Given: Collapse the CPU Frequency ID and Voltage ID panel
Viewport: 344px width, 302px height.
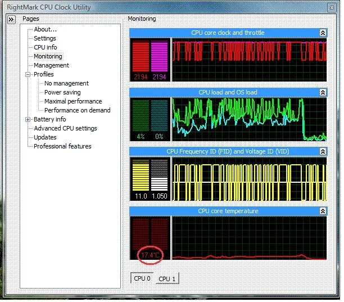Looking at the screenshot, I should click(x=323, y=151).
